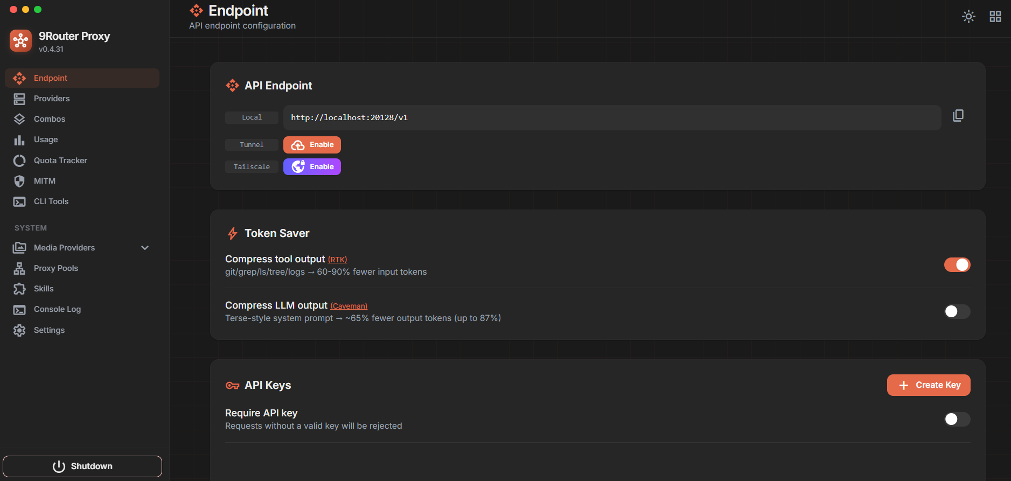The height and width of the screenshot is (481, 1011).
Task: Open Settings from the sidebar
Action: [82, 330]
